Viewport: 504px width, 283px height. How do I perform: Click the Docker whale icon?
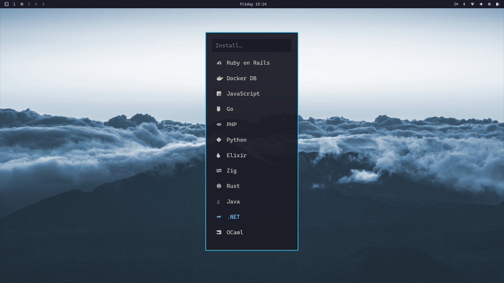pos(219,78)
